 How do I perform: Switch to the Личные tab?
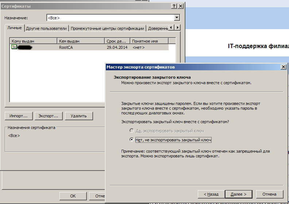pos(15,28)
